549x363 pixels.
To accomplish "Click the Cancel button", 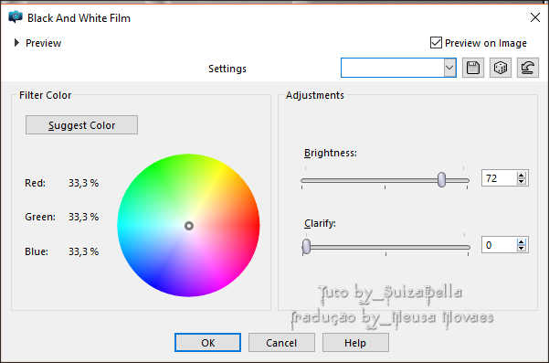I will pos(281,342).
